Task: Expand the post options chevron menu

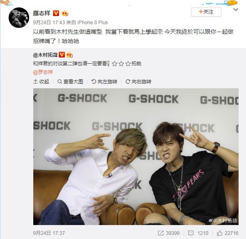Action: pyautogui.click(x=236, y=9)
